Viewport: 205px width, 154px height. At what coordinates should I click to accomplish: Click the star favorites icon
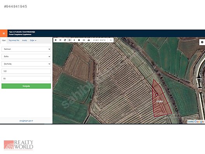click(x=79, y=40)
